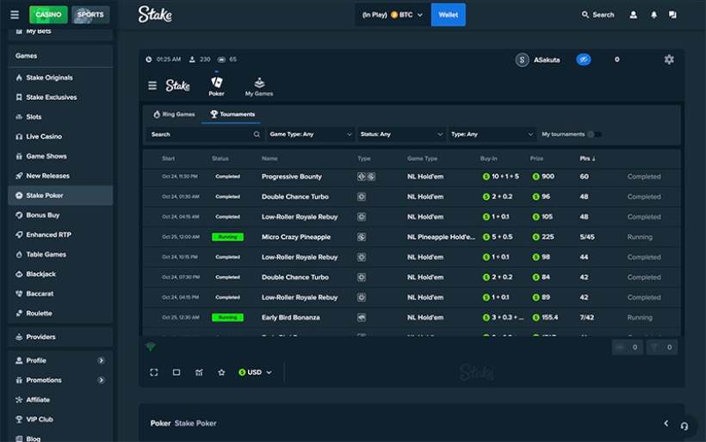This screenshot has width=706, height=442.
Task: Open the user account icon in header
Action: pyautogui.click(x=633, y=15)
